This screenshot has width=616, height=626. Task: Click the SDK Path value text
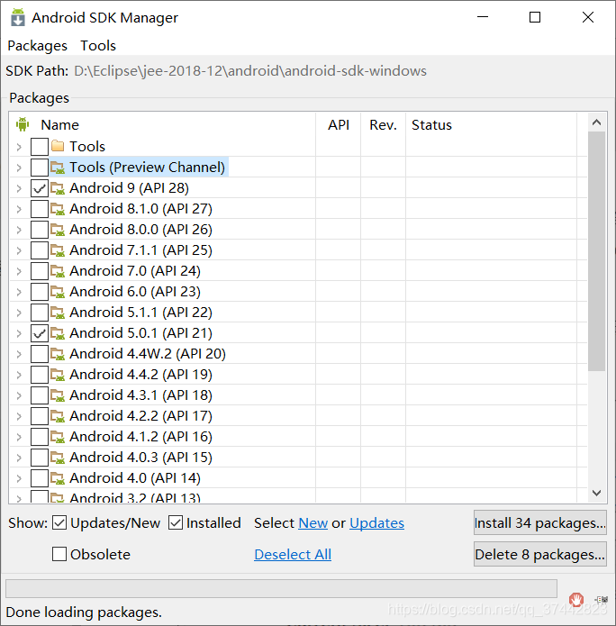click(x=250, y=71)
